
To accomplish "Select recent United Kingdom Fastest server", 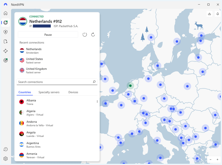I will pyautogui.click(x=57, y=70).
